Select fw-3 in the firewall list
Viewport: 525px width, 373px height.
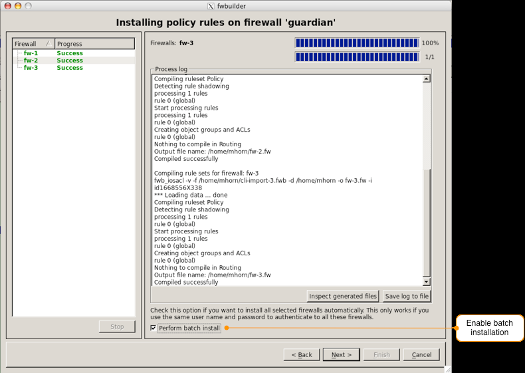[x=31, y=68]
